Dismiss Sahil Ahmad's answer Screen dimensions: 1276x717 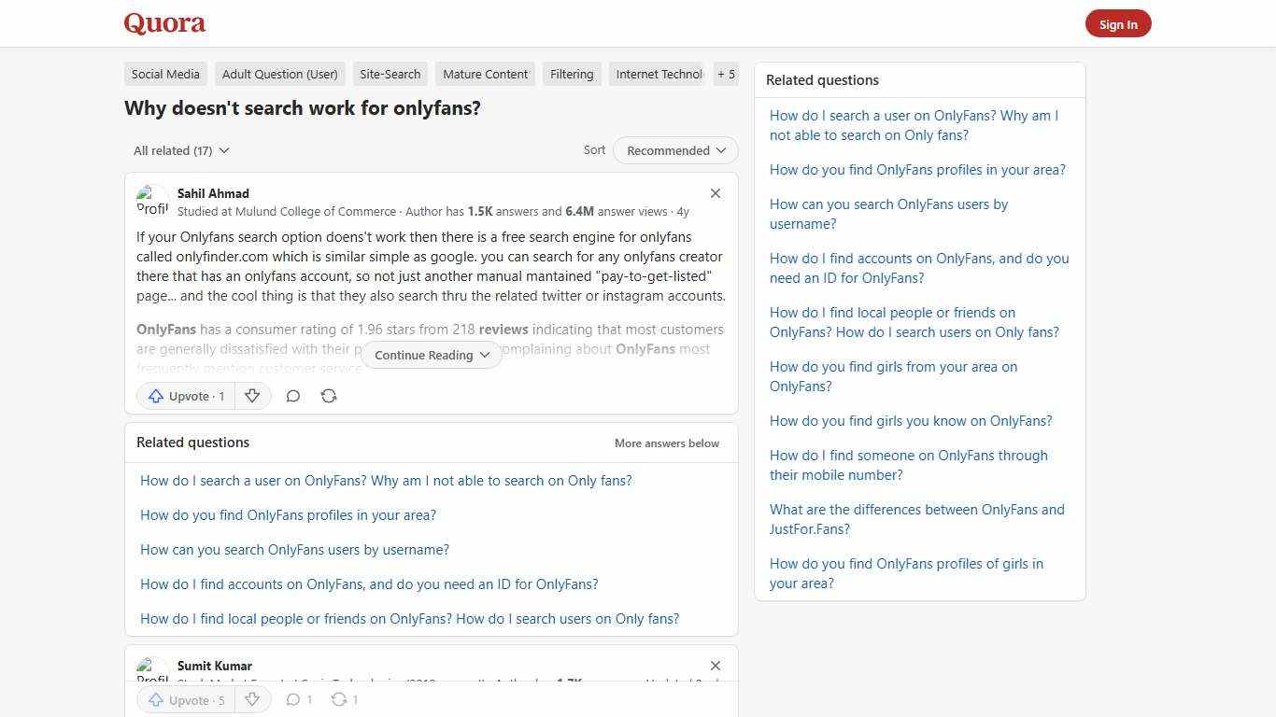tap(716, 193)
